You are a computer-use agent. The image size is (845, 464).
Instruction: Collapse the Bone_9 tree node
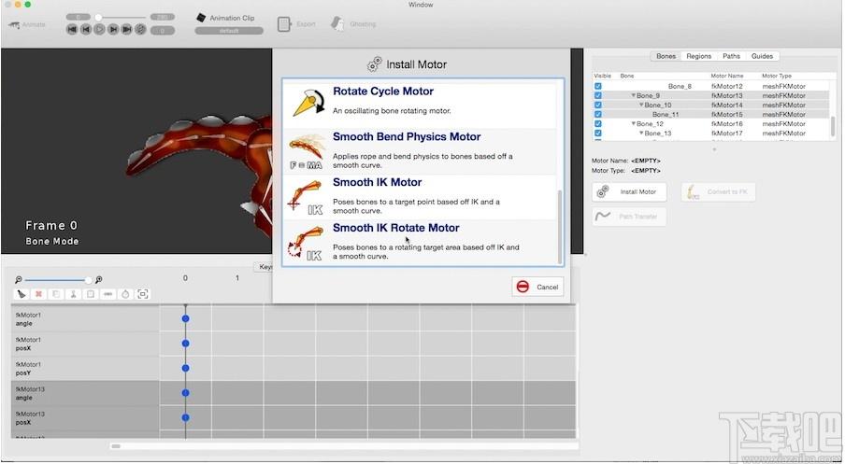(634, 95)
